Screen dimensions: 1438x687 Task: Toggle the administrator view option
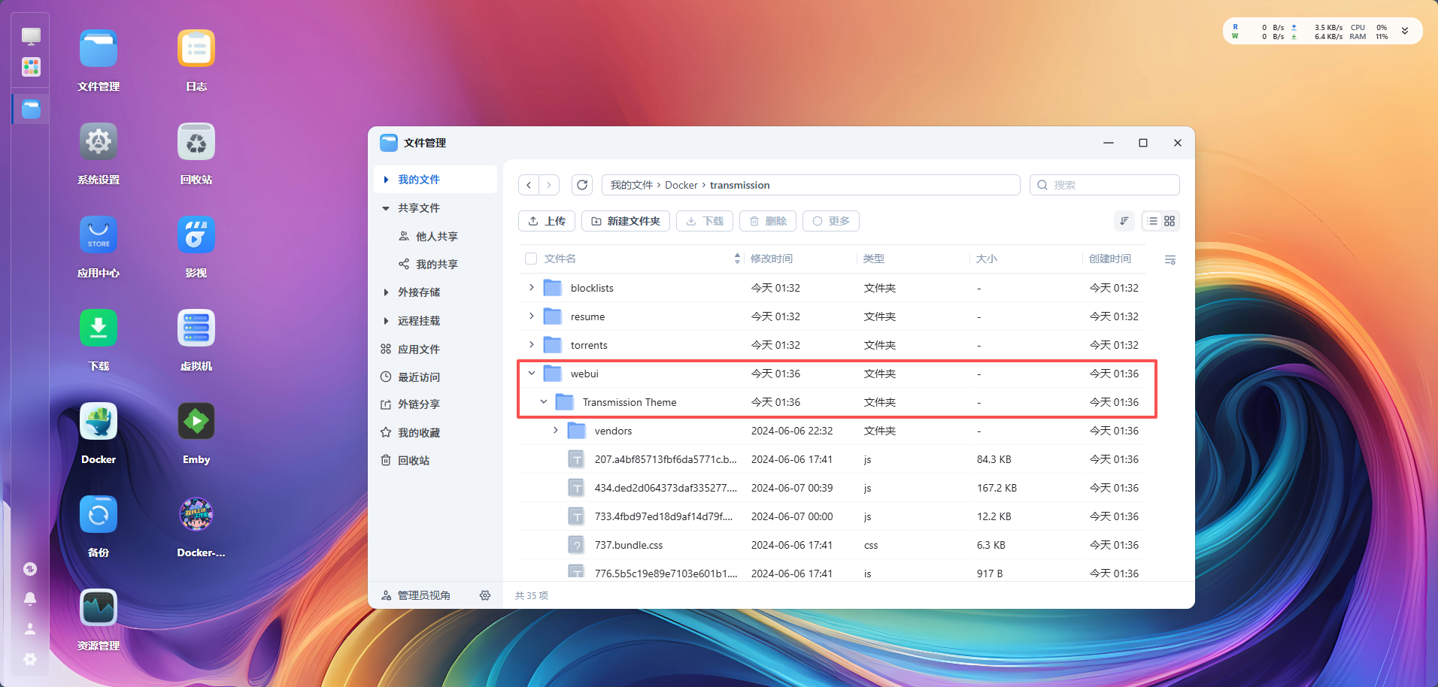click(417, 595)
